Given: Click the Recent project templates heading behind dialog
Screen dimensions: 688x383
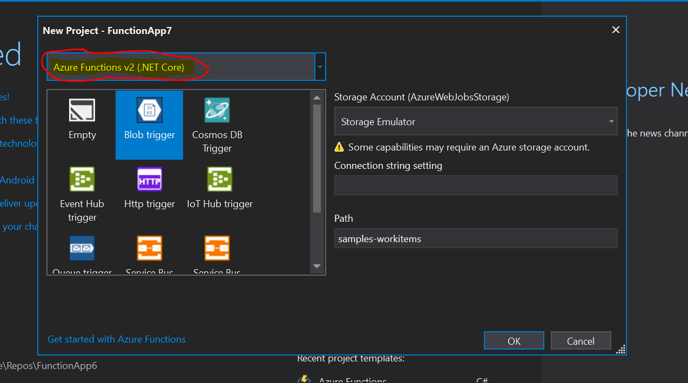Looking at the screenshot, I should [x=350, y=358].
